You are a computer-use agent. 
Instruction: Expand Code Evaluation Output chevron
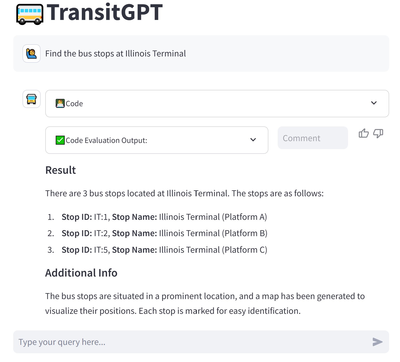253,140
